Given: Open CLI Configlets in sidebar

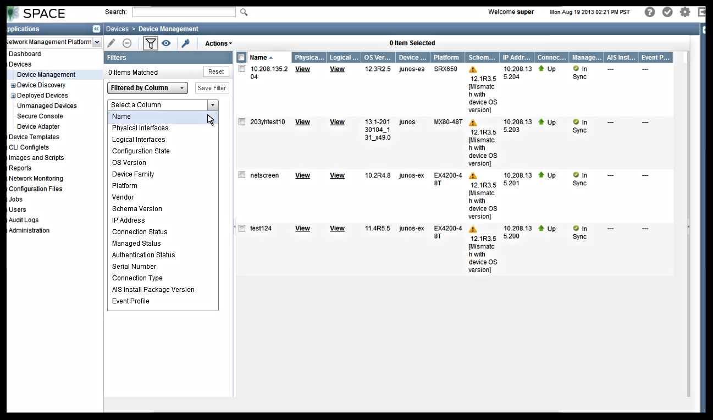Looking at the screenshot, I should coord(29,148).
